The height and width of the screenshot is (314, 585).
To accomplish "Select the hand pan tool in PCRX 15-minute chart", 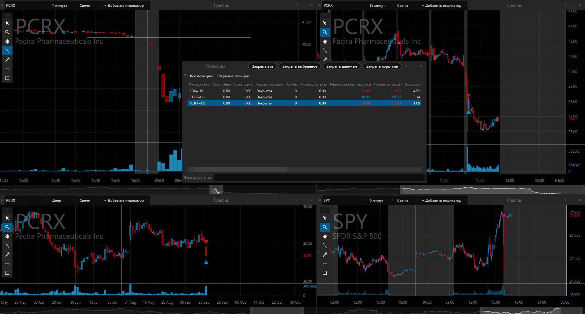I will click(x=325, y=41).
